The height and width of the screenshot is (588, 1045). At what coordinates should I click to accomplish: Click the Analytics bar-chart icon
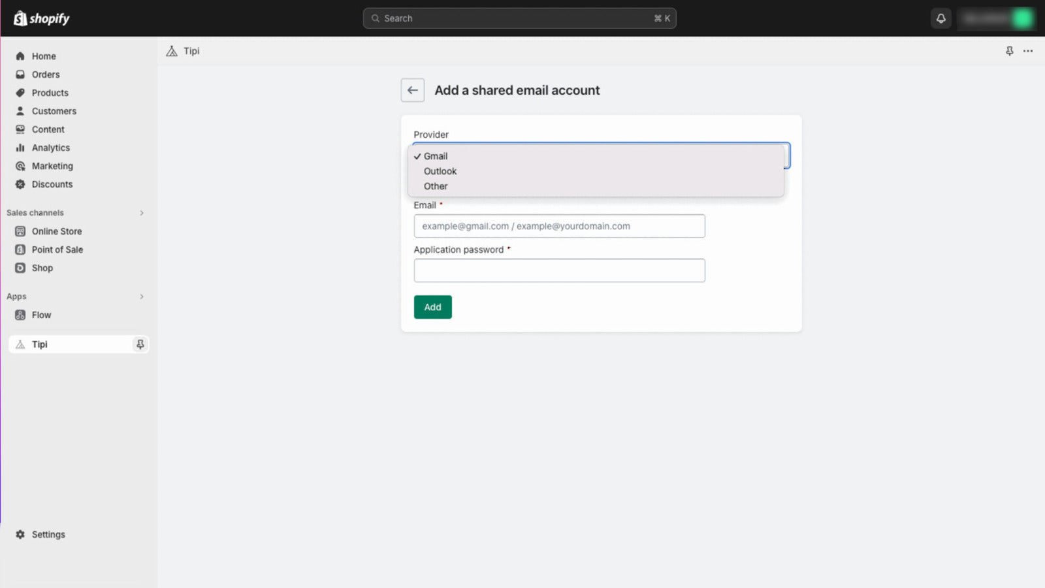coord(20,148)
